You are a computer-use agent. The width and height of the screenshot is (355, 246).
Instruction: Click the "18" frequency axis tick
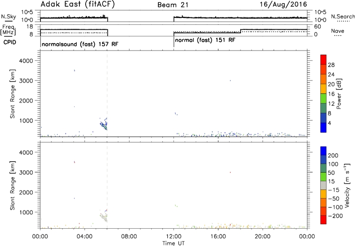click(x=30, y=27)
